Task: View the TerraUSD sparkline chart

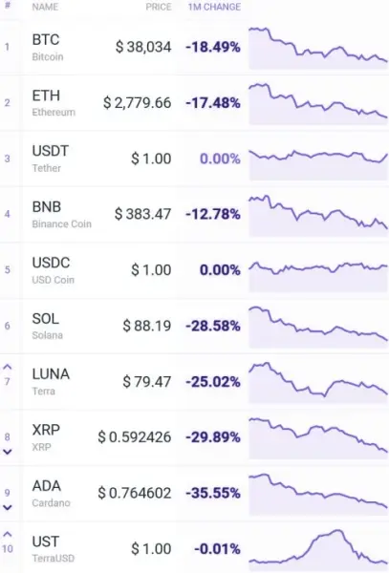Action: [318, 550]
